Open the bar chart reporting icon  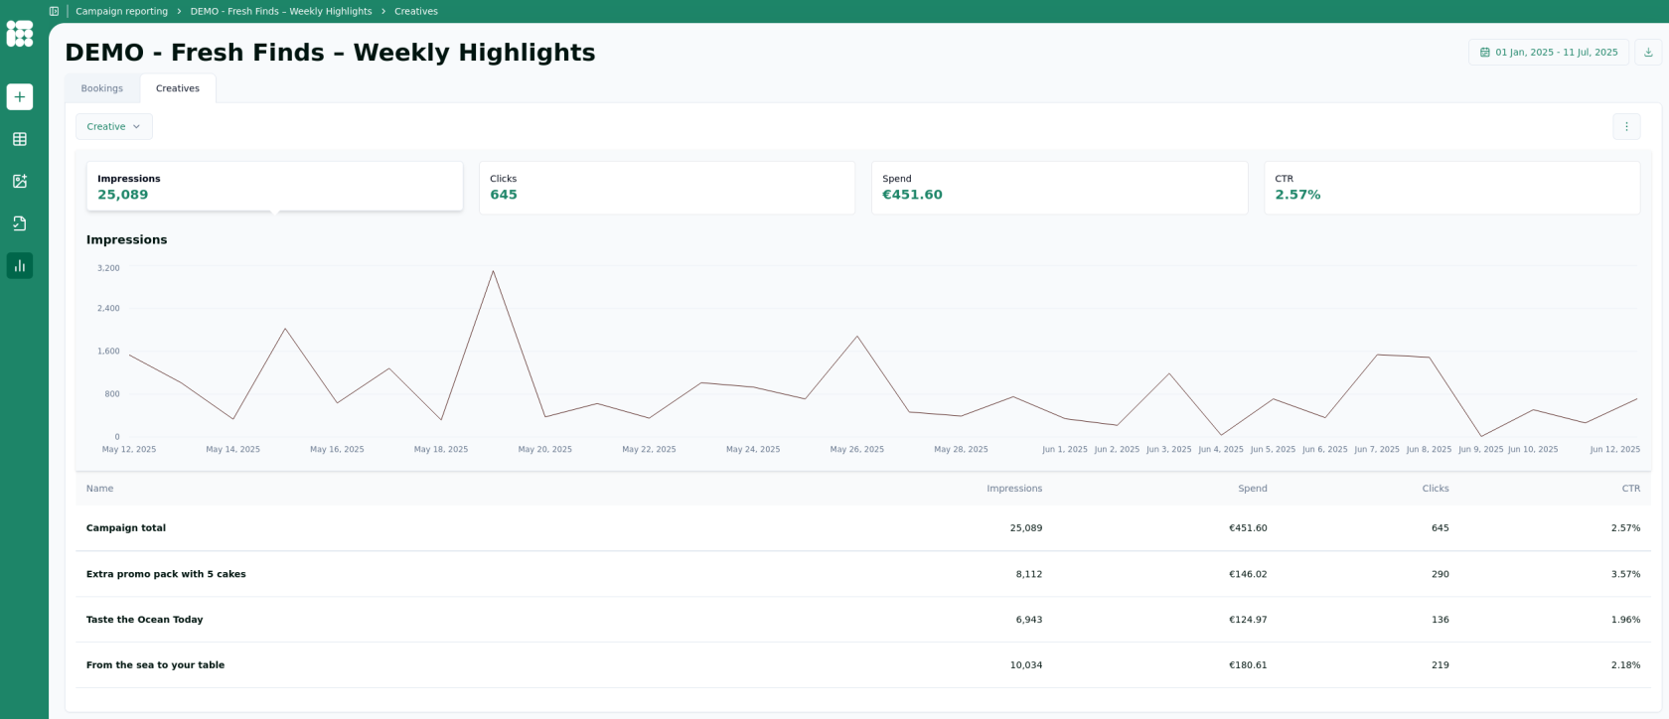(20, 265)
